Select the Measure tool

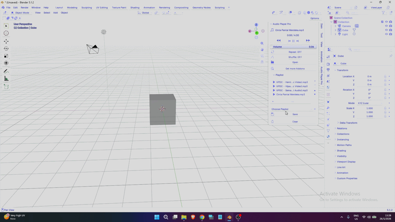[x=6, y=79]
